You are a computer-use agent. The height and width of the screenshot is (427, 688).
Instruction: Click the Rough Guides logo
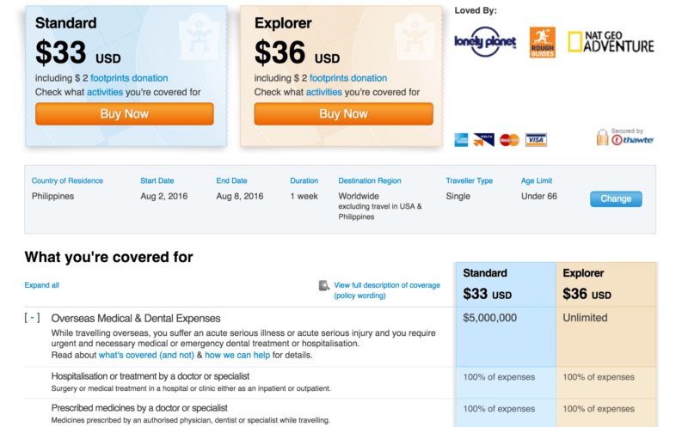(542, 42)
